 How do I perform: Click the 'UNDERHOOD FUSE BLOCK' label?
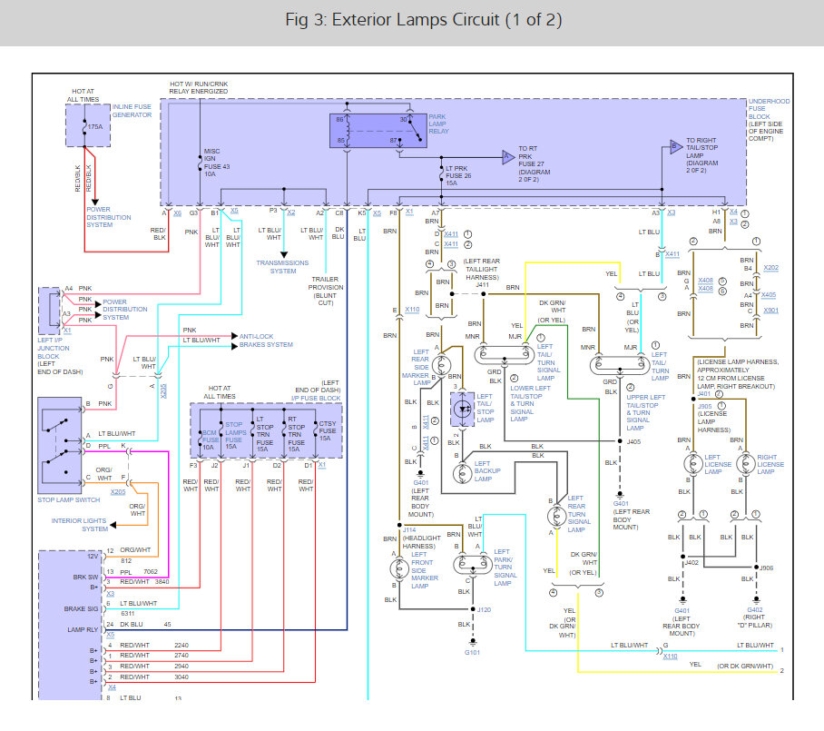pyautogui.click(x=769, y=109)
